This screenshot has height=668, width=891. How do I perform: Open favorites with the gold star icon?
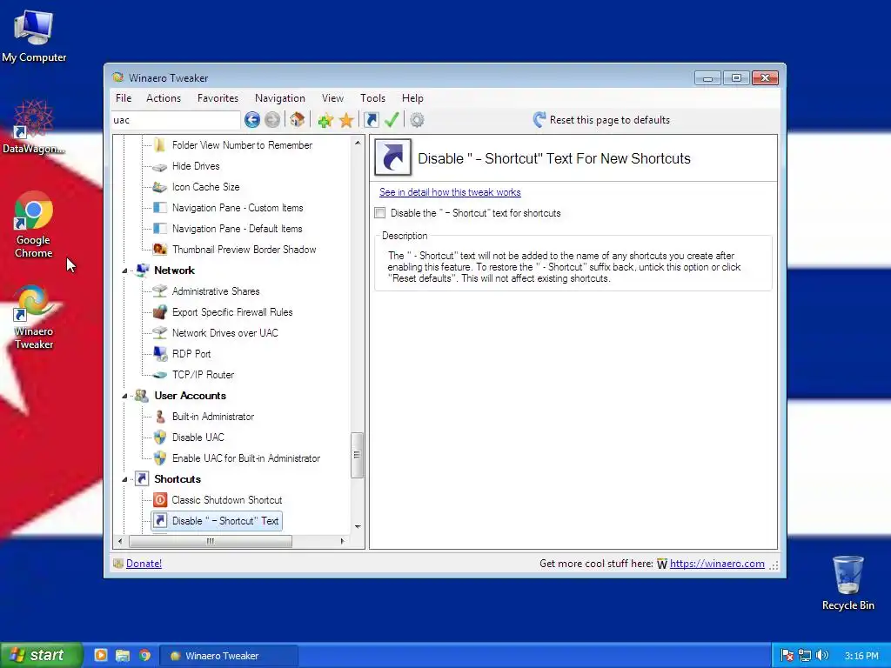346,120
